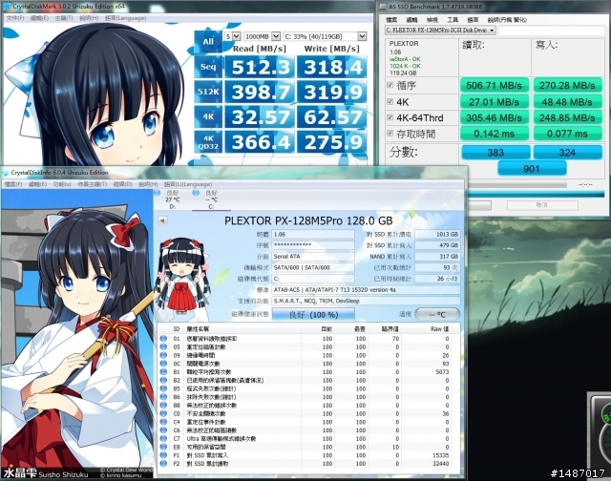The width and height of the screenshot is (611, 481).
Task: Click the SATA/600 transfer mode field
Action: pos(313,267)
